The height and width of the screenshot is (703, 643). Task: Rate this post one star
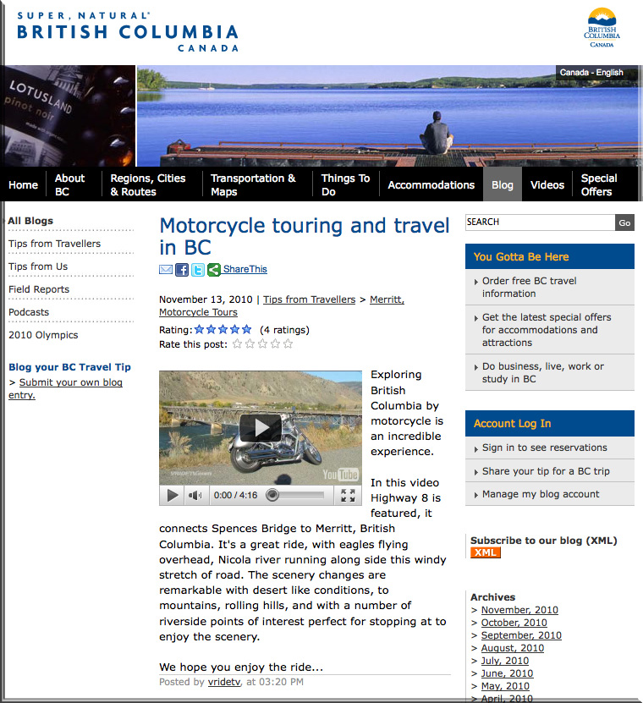pos(237,343)
